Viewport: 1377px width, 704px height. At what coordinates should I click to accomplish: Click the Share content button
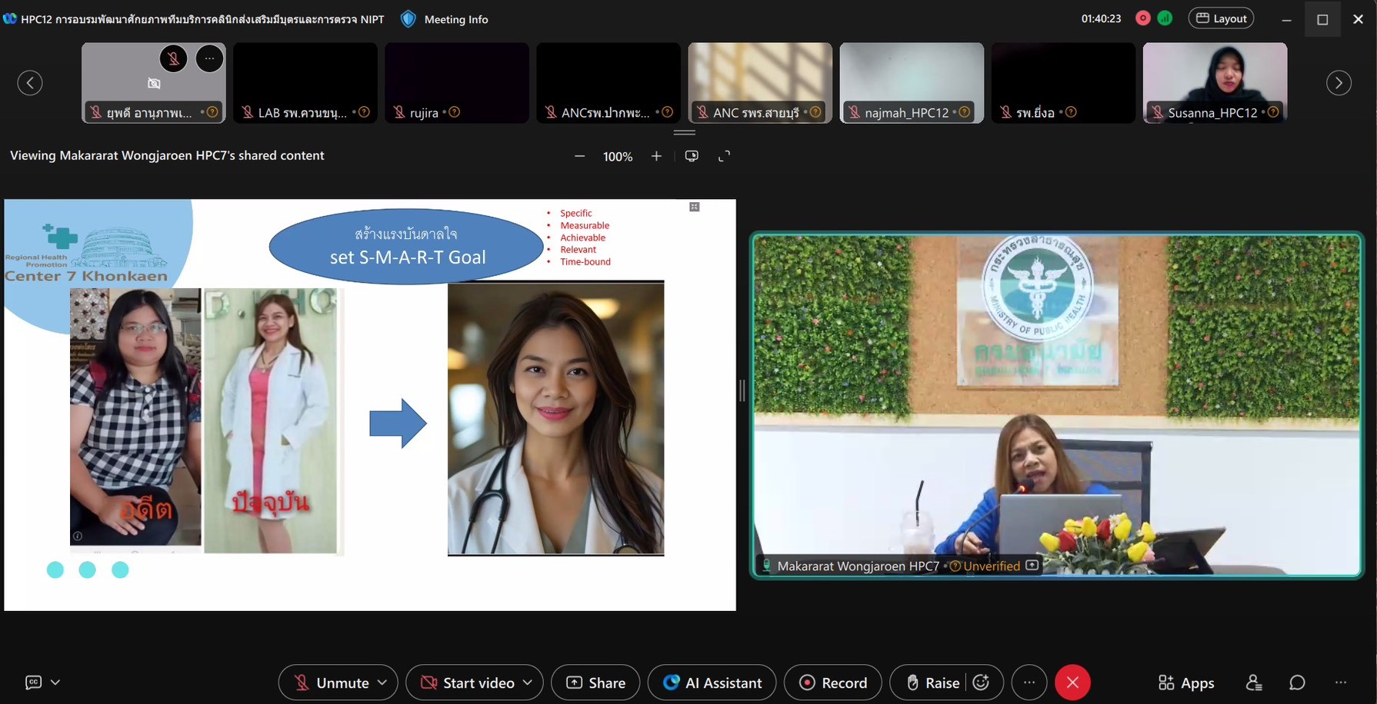[x=595, y=682]
